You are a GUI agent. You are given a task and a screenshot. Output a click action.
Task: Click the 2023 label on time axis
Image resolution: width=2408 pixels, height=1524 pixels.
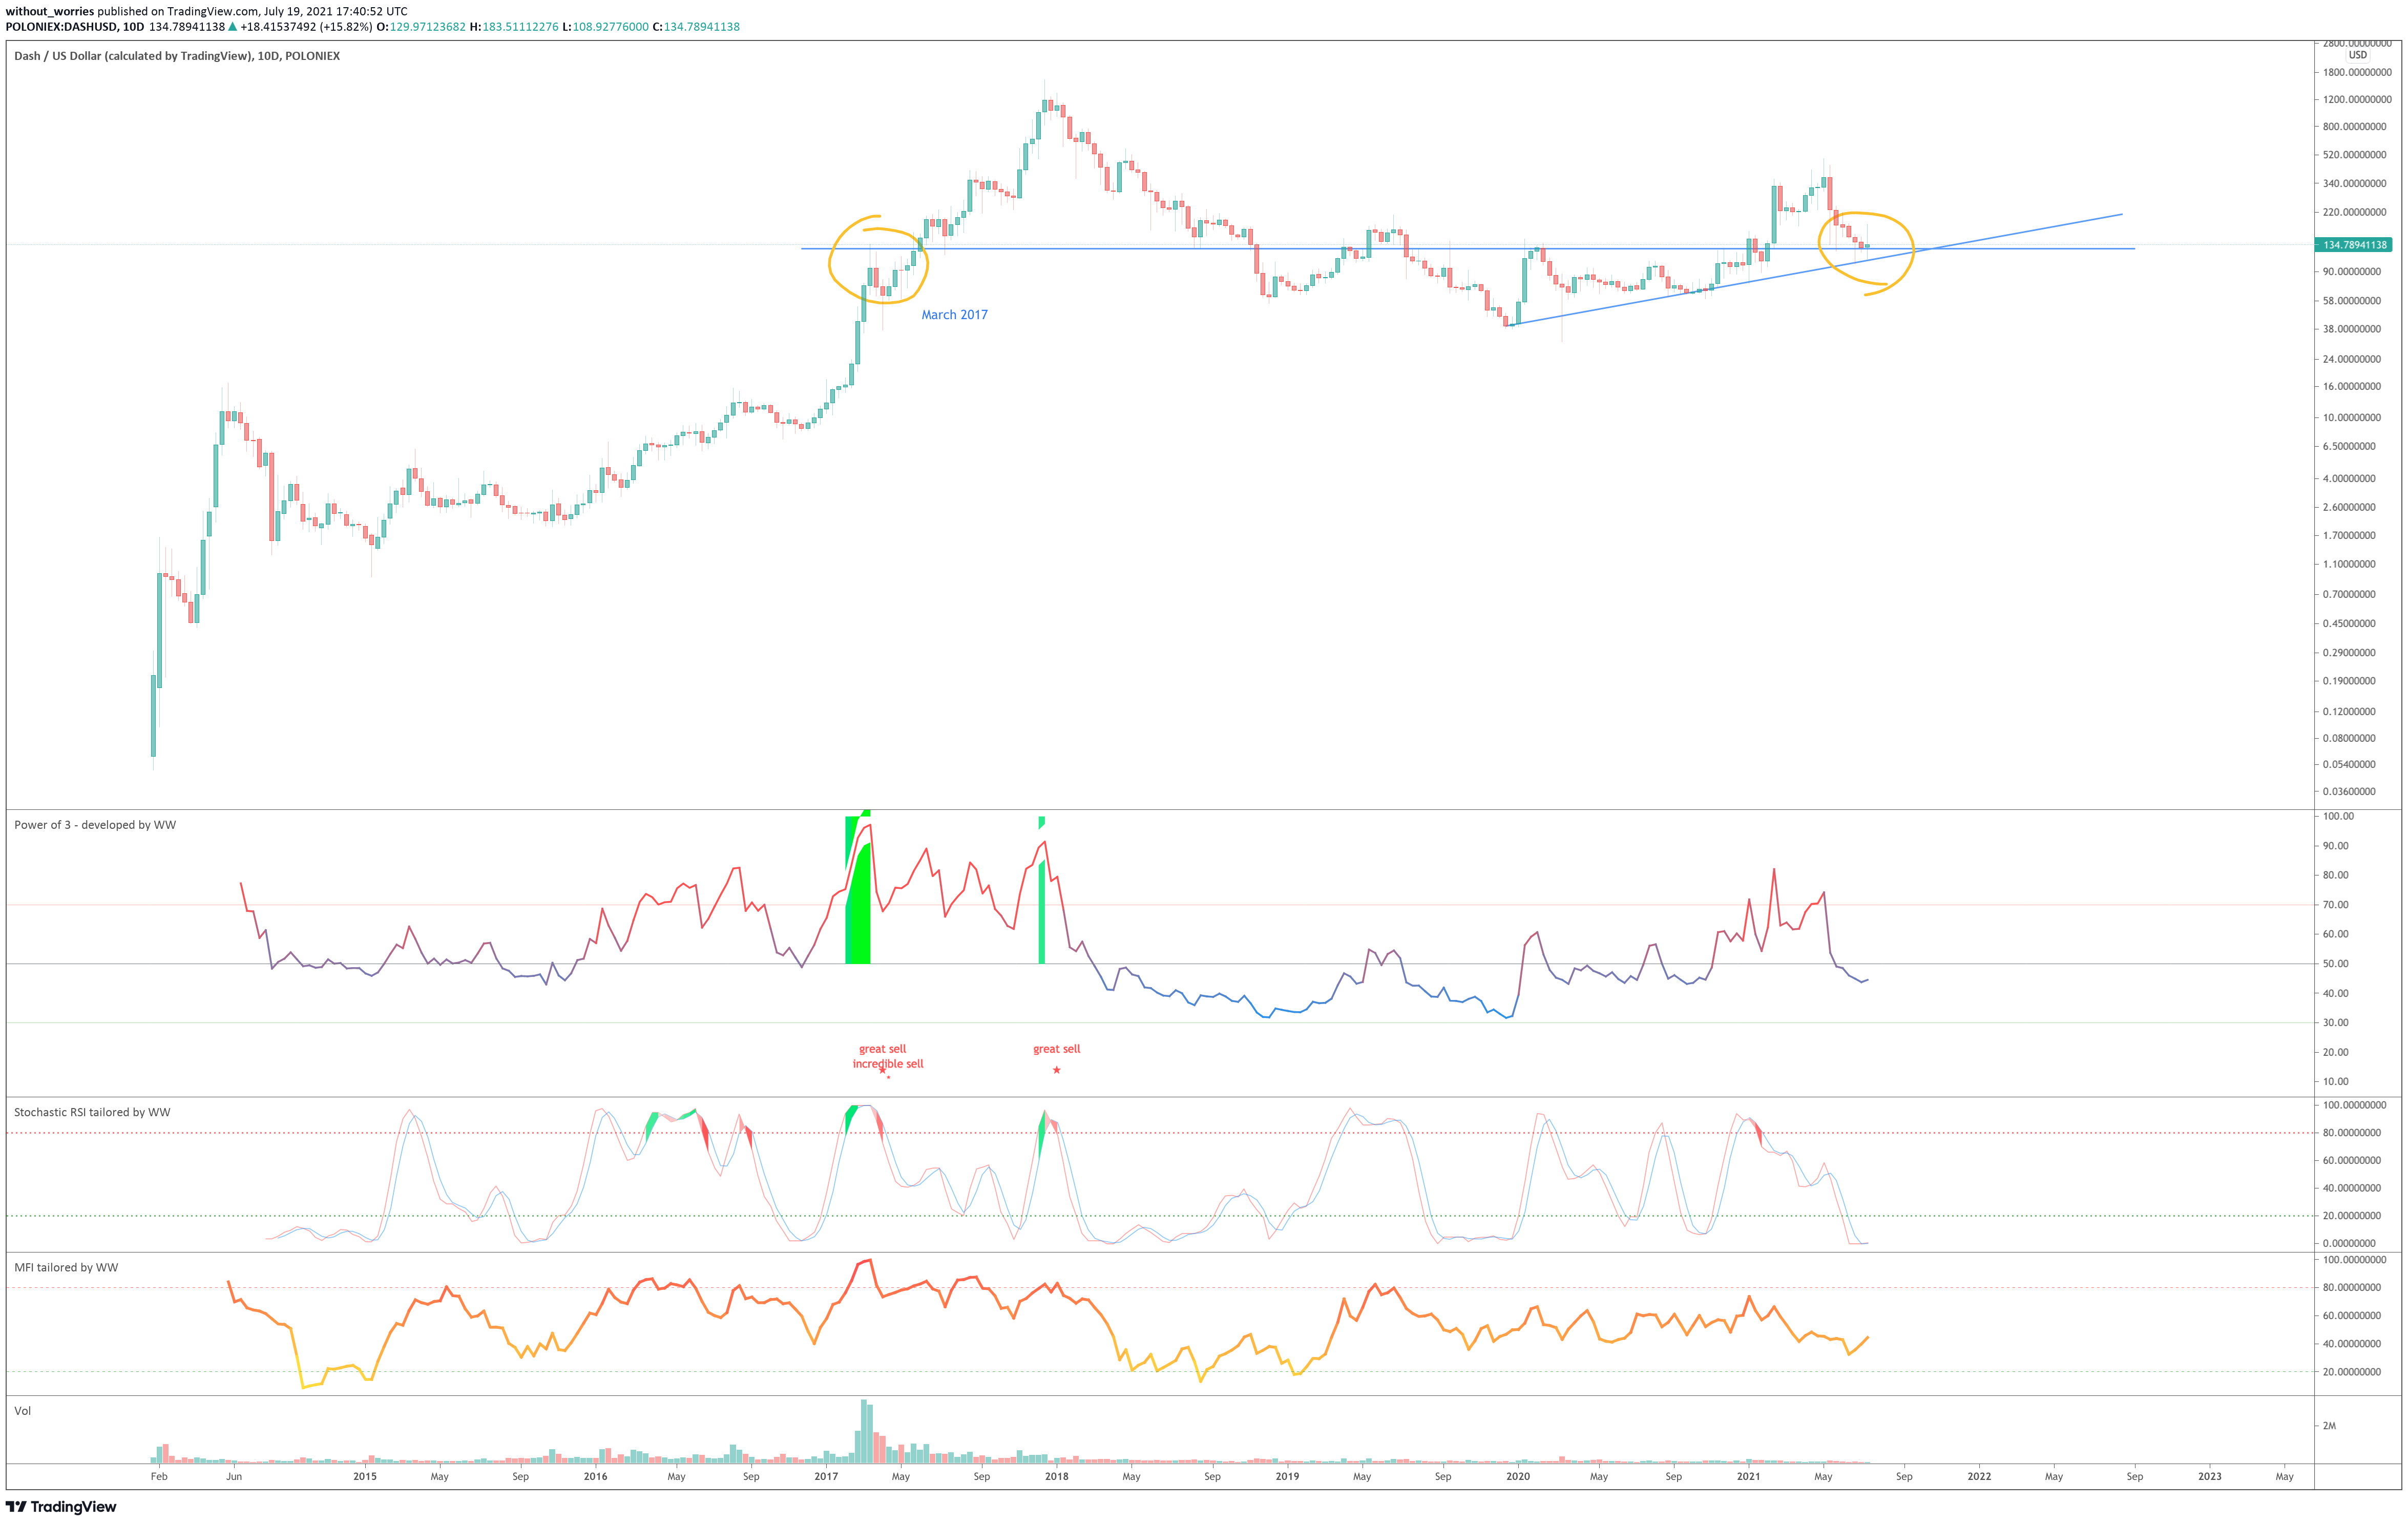[x=2210, y=1476]
